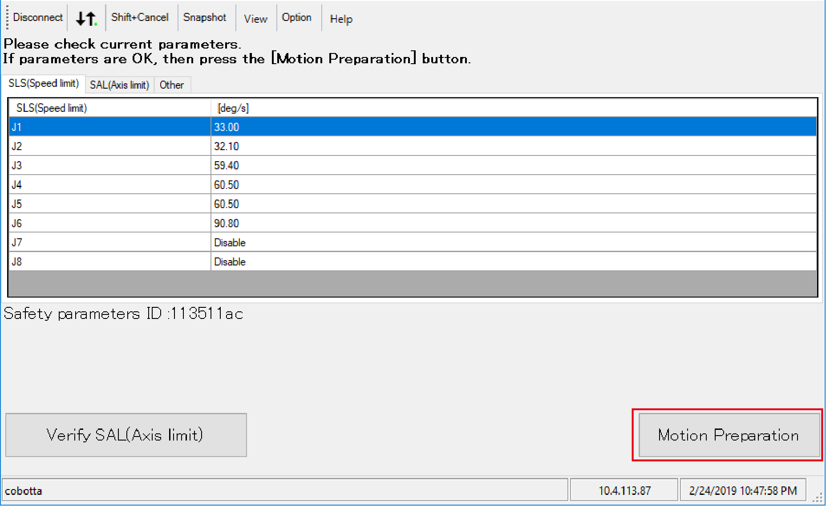Switch to the Other tab
This screenshot has width=826, height=506.
click(171, 85)
